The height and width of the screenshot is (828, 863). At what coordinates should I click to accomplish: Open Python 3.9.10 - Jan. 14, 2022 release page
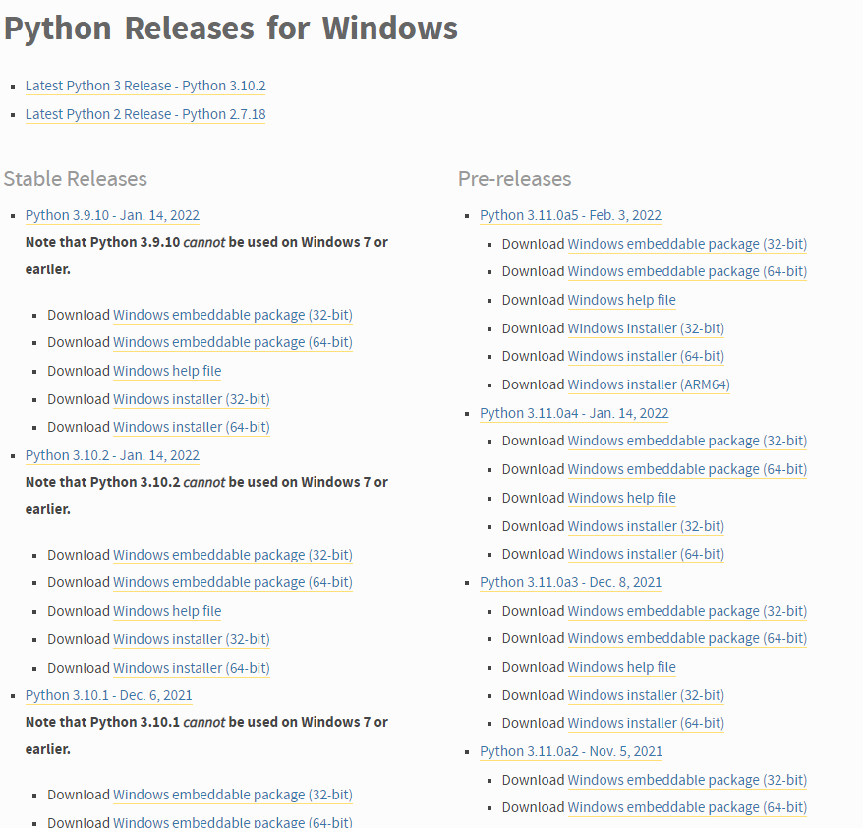112,215
